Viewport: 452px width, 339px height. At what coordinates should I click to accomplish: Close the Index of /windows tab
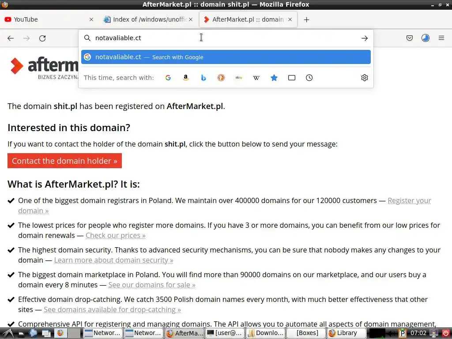coord(191,19)
